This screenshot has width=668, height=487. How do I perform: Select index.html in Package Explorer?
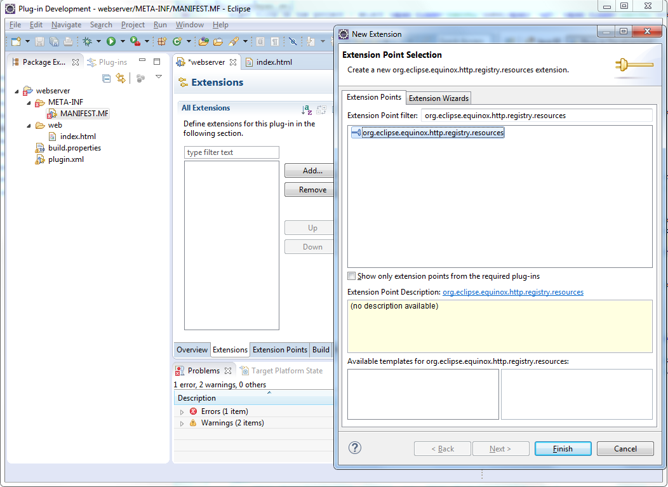77,137
